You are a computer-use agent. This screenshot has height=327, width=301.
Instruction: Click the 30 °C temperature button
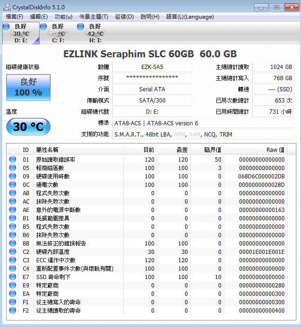pos(28,127)
